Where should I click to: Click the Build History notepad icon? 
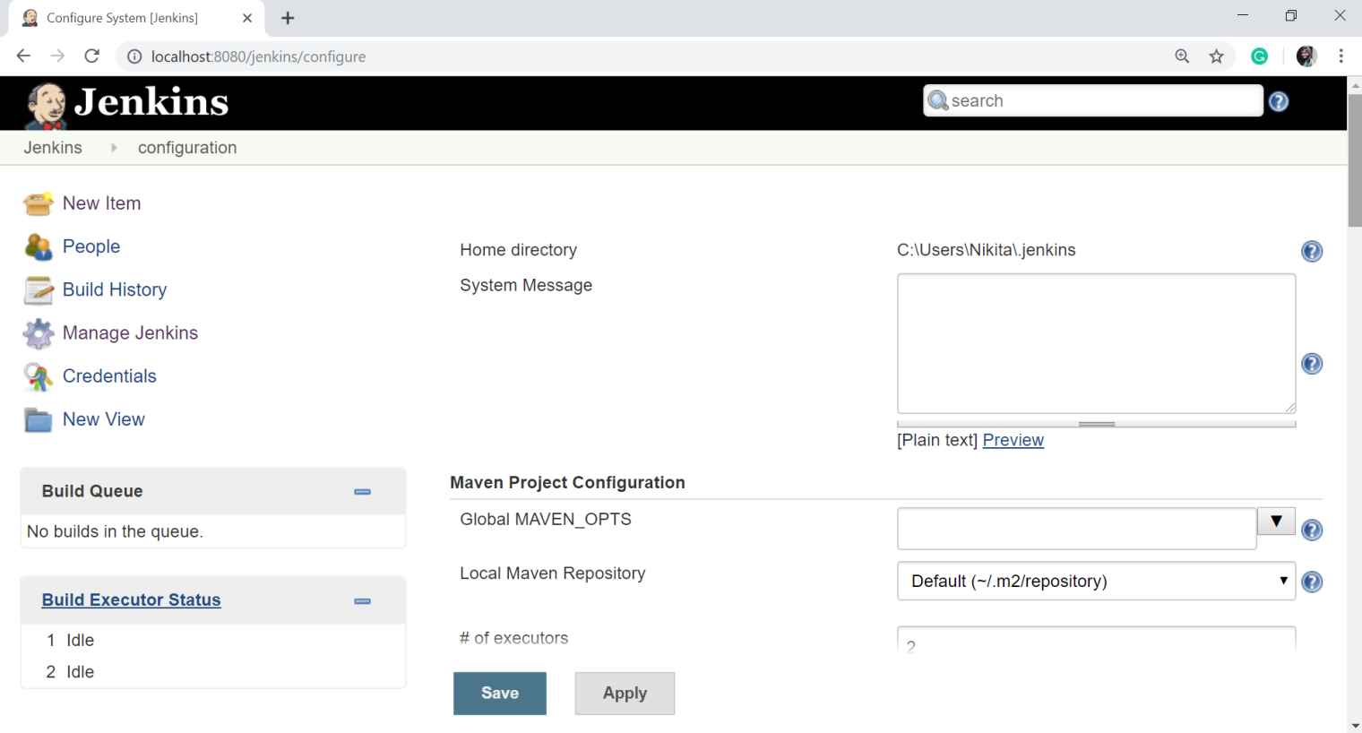(38, 290)
